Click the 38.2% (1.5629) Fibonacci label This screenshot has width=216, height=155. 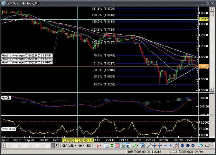pyautogui.click(x=104, y=76)
